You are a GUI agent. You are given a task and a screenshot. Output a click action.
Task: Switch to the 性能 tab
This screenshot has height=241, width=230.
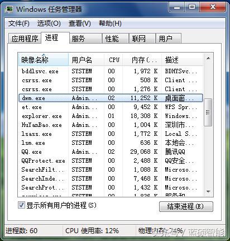tap(116, 39)
